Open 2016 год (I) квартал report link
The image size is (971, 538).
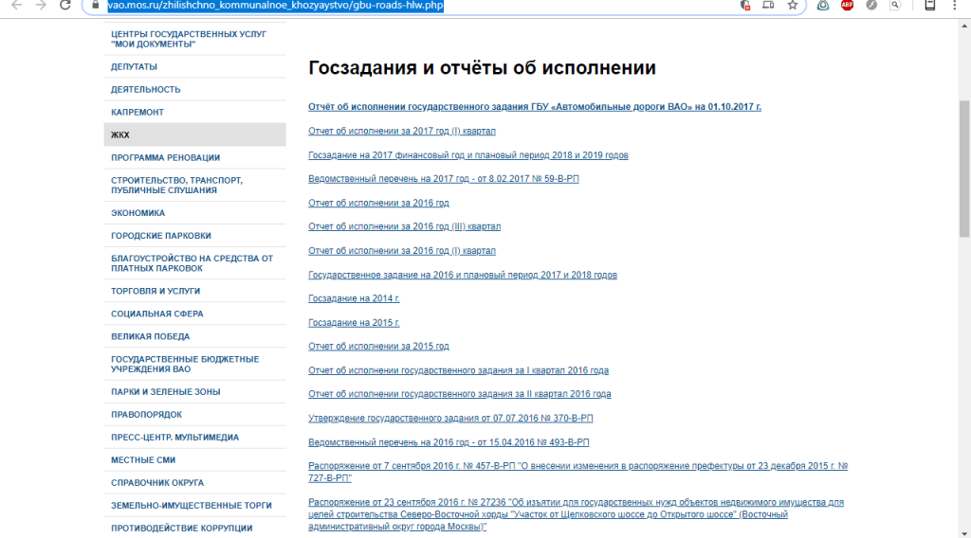click(402, 250)
